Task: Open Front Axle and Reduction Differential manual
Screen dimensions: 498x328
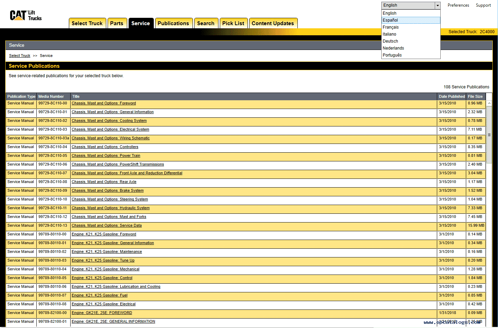Action: (x=127, y=173)
